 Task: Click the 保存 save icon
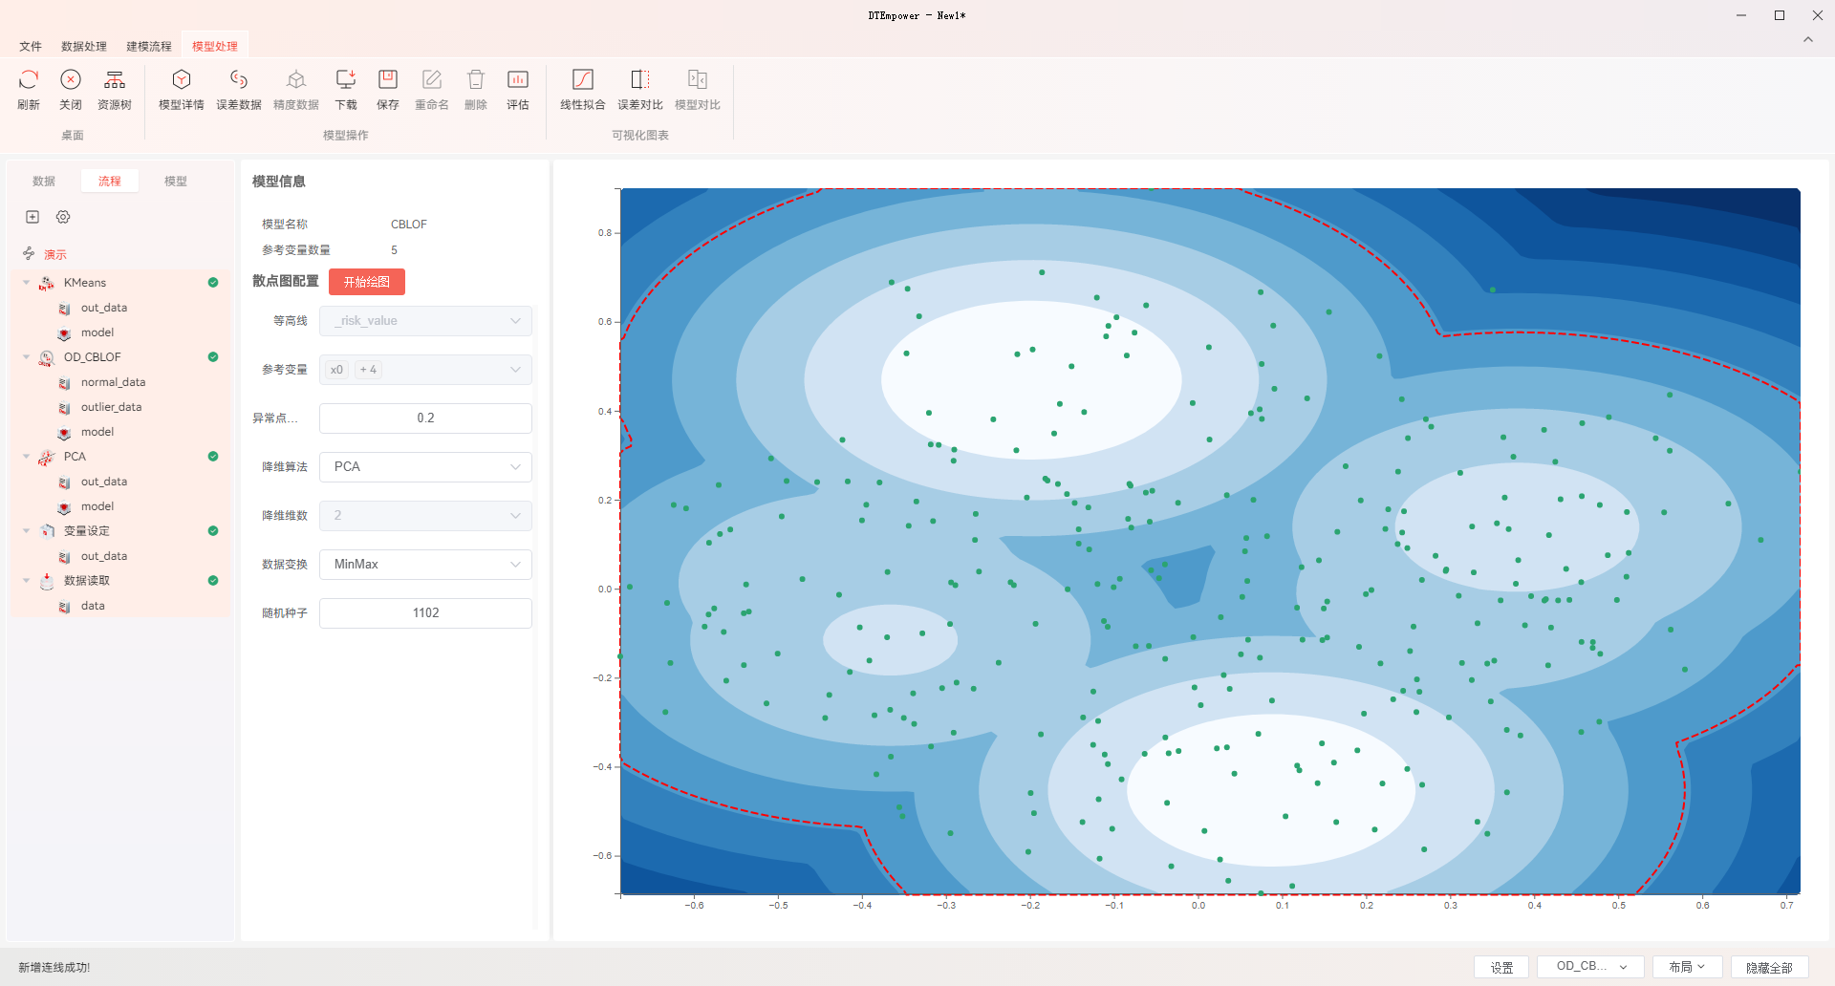click(x=388, y=79)
